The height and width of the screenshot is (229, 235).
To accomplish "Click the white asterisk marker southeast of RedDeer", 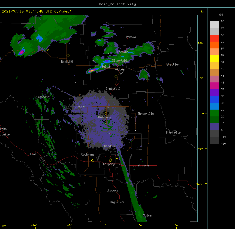I will [x=137, y=82].
